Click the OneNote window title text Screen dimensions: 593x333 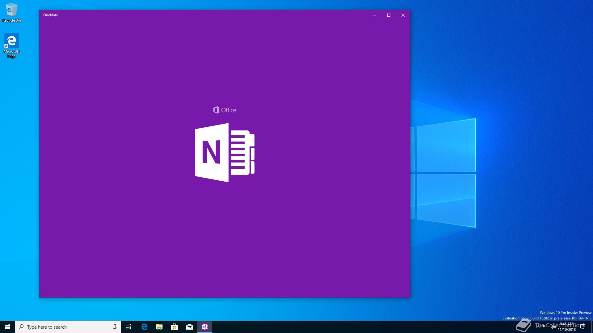[x=51, y=15]
